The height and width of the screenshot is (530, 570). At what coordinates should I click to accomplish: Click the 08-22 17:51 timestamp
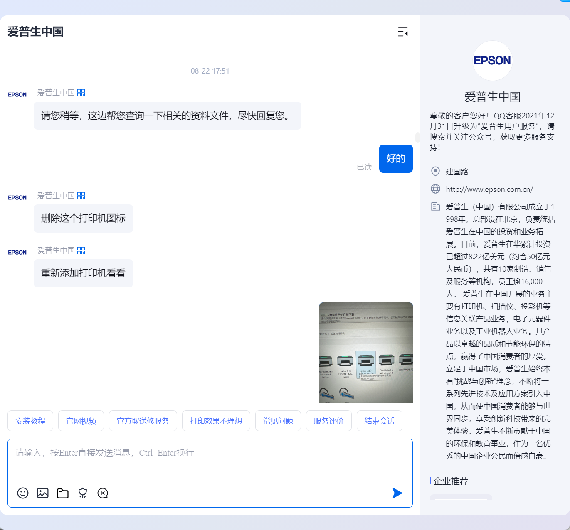point(210,71)
